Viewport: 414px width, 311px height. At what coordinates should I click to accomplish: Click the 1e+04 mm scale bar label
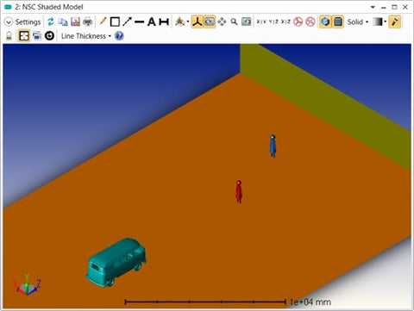[x=310, y=302]
